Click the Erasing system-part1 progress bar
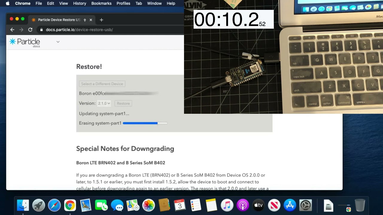383x215 pixels. point(145,123)
